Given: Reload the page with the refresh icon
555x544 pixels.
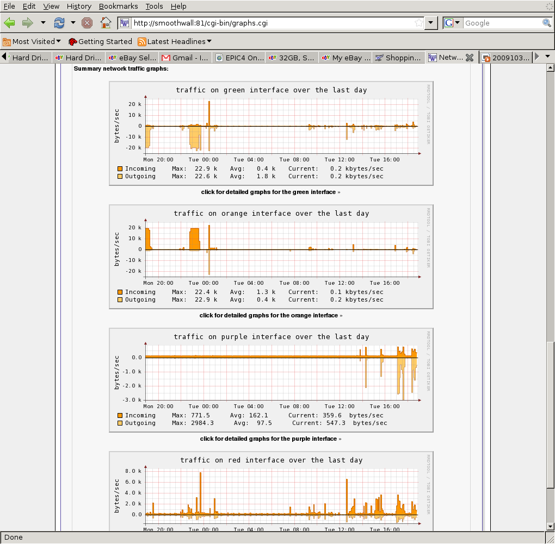Looking at the screenshot, I should click(59, 23).
